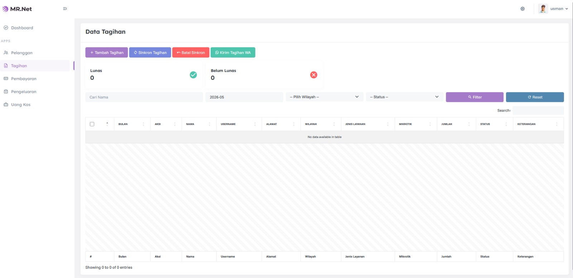Click the Dashboard compass icon
This screenshot has width=573, height=278.
[6, 28]
